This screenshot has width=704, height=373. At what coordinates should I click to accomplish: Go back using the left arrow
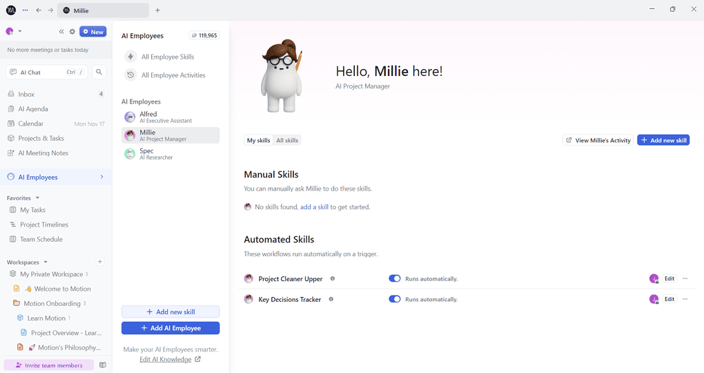pos(39,10)
